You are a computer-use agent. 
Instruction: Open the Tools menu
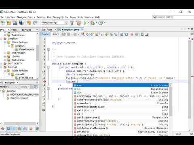pos(80,17)
